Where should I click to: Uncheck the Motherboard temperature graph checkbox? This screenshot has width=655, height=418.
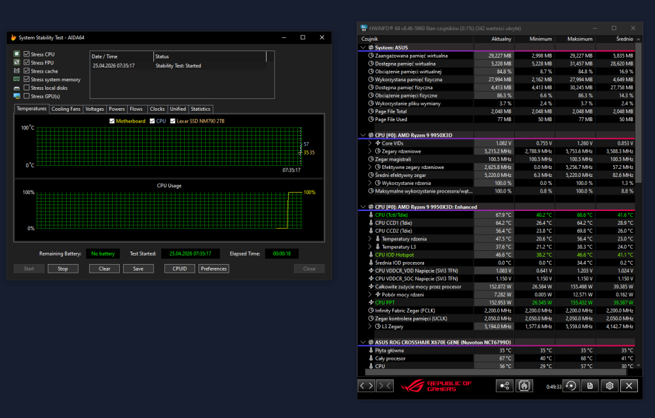112,121
